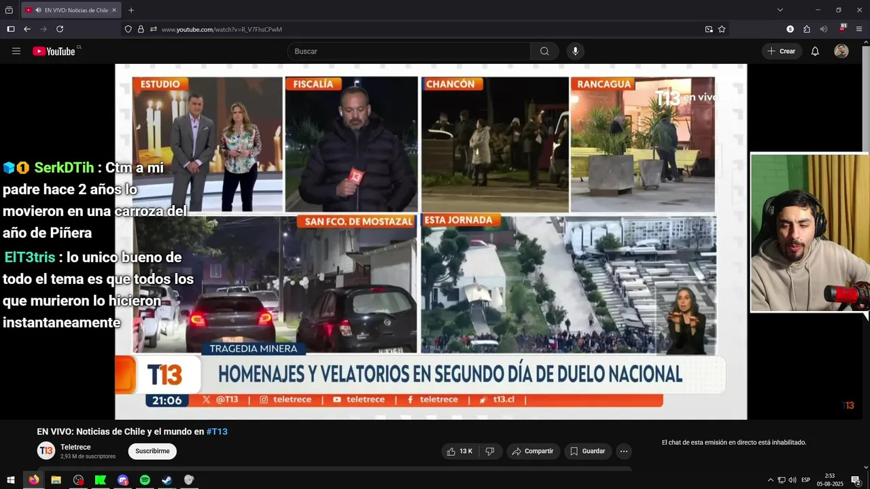Focus the Buscar search field

pos(409,51)
